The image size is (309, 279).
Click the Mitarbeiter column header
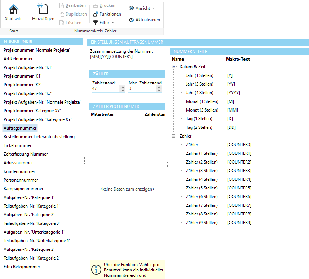pos(102,114)
